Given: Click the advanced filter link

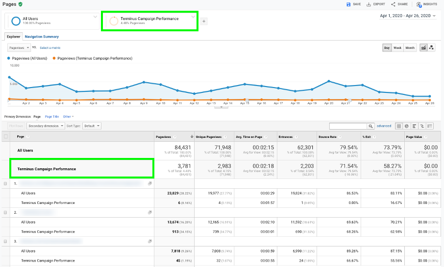Looking at the screenshot, I should [x=384, y=126].
